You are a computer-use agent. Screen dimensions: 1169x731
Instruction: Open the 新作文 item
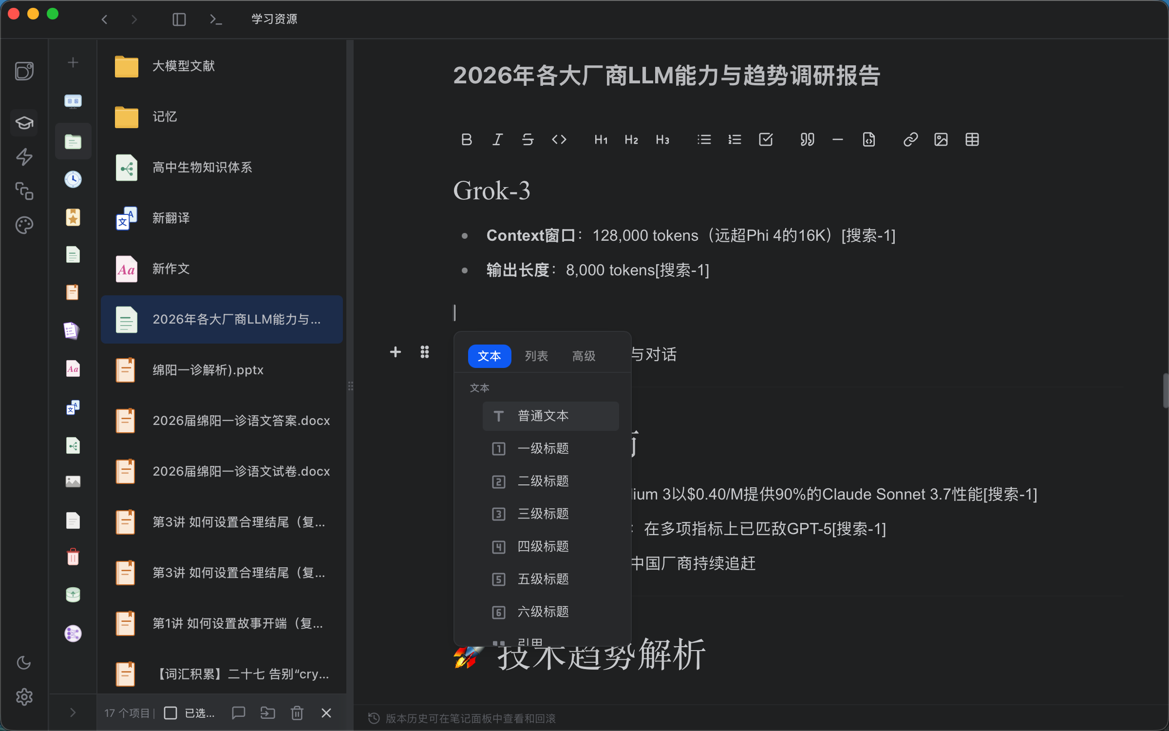tap(222, 269)
